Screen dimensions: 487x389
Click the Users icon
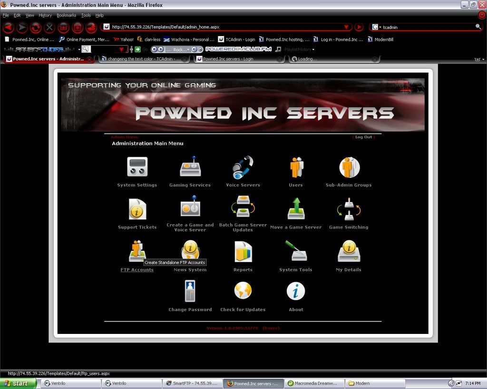pyautogui.click(x=296, y=167)
